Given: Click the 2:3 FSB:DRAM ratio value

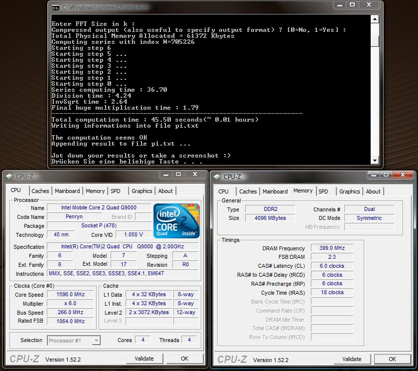Looking at the screenshot, I should click(332, 257).
